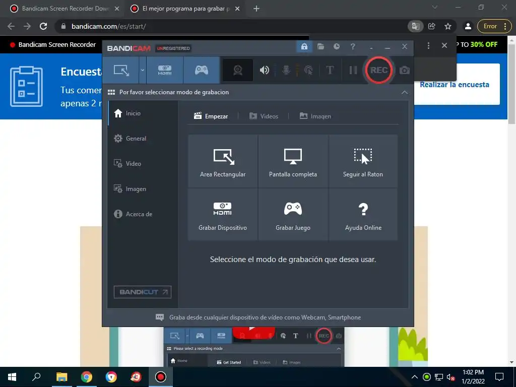Open Video settings in sidebar
This screenshot has width=516, height=387.
click(x=143, y=164)
